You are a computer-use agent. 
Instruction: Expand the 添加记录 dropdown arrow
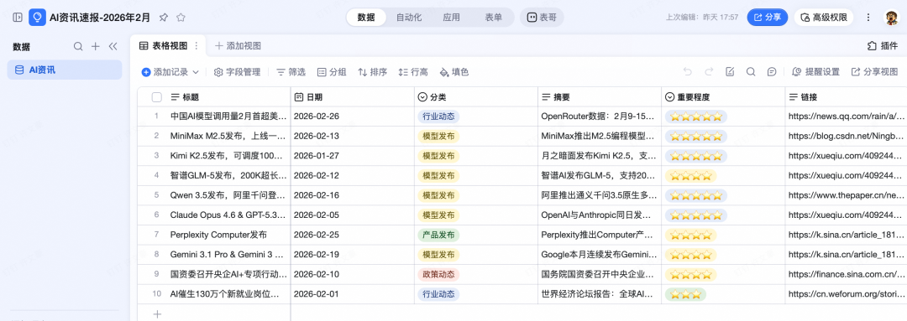click(x=196, y=72)
